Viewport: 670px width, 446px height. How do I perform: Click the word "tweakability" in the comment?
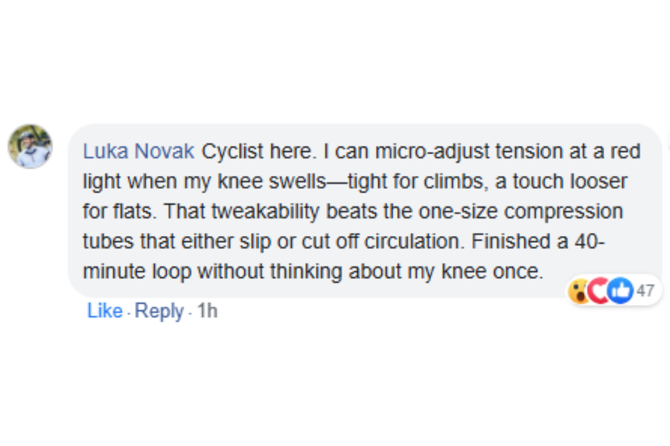coord(265,212)
